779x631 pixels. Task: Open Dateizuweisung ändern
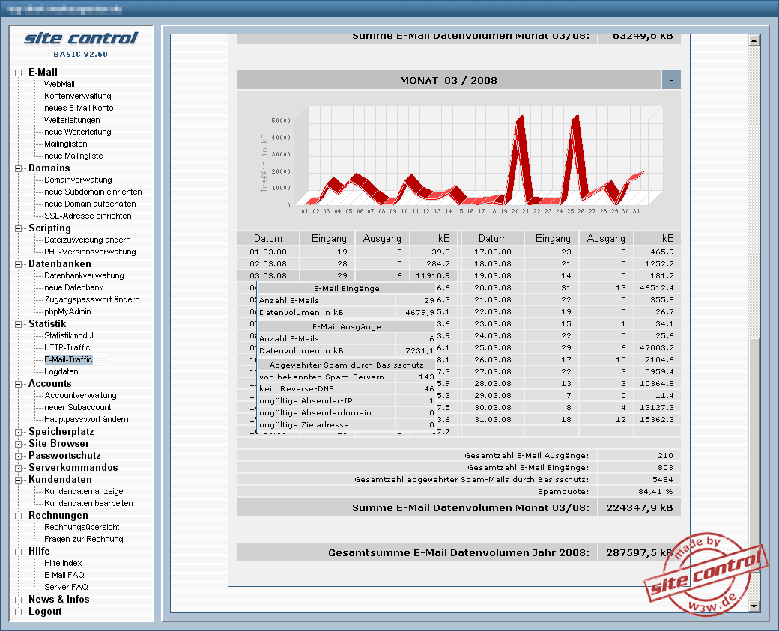tap(88, 240)
